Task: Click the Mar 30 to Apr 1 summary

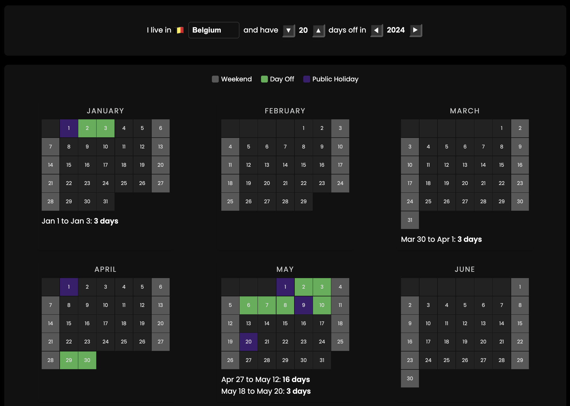Action: [x=441, y=239]
